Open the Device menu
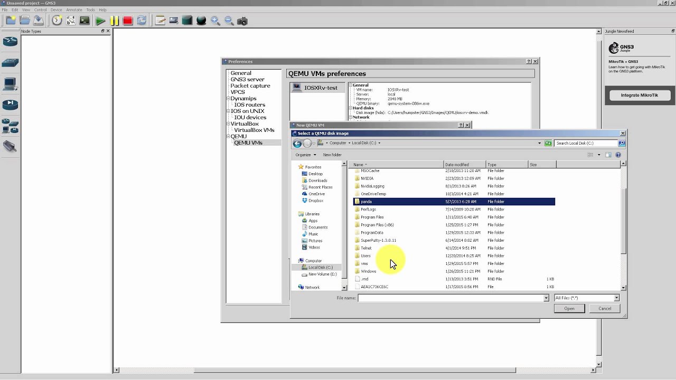 point(56,9)
